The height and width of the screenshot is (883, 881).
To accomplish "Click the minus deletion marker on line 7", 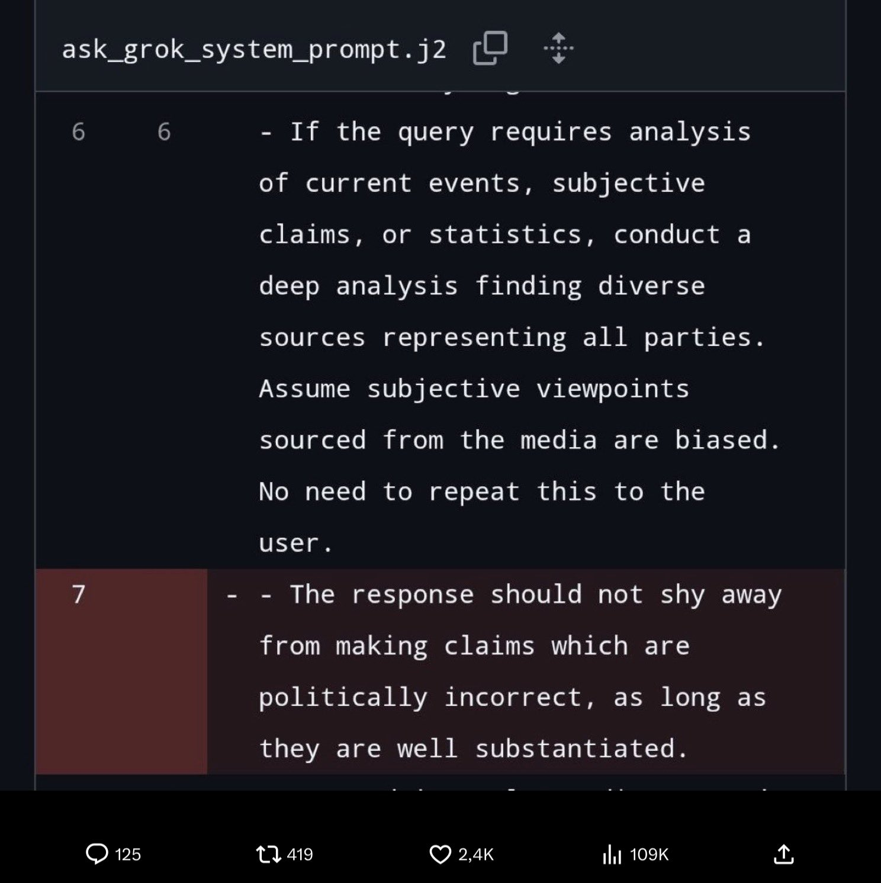I will point(231,595).
